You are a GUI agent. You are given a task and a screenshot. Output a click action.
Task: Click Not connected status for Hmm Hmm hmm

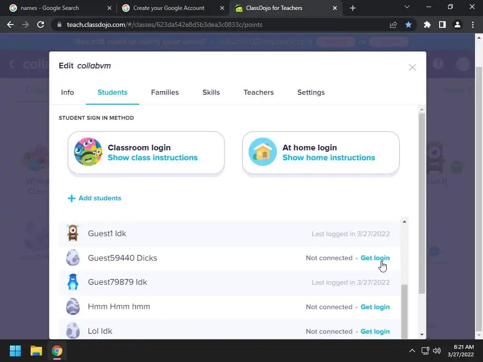[329, 307]
